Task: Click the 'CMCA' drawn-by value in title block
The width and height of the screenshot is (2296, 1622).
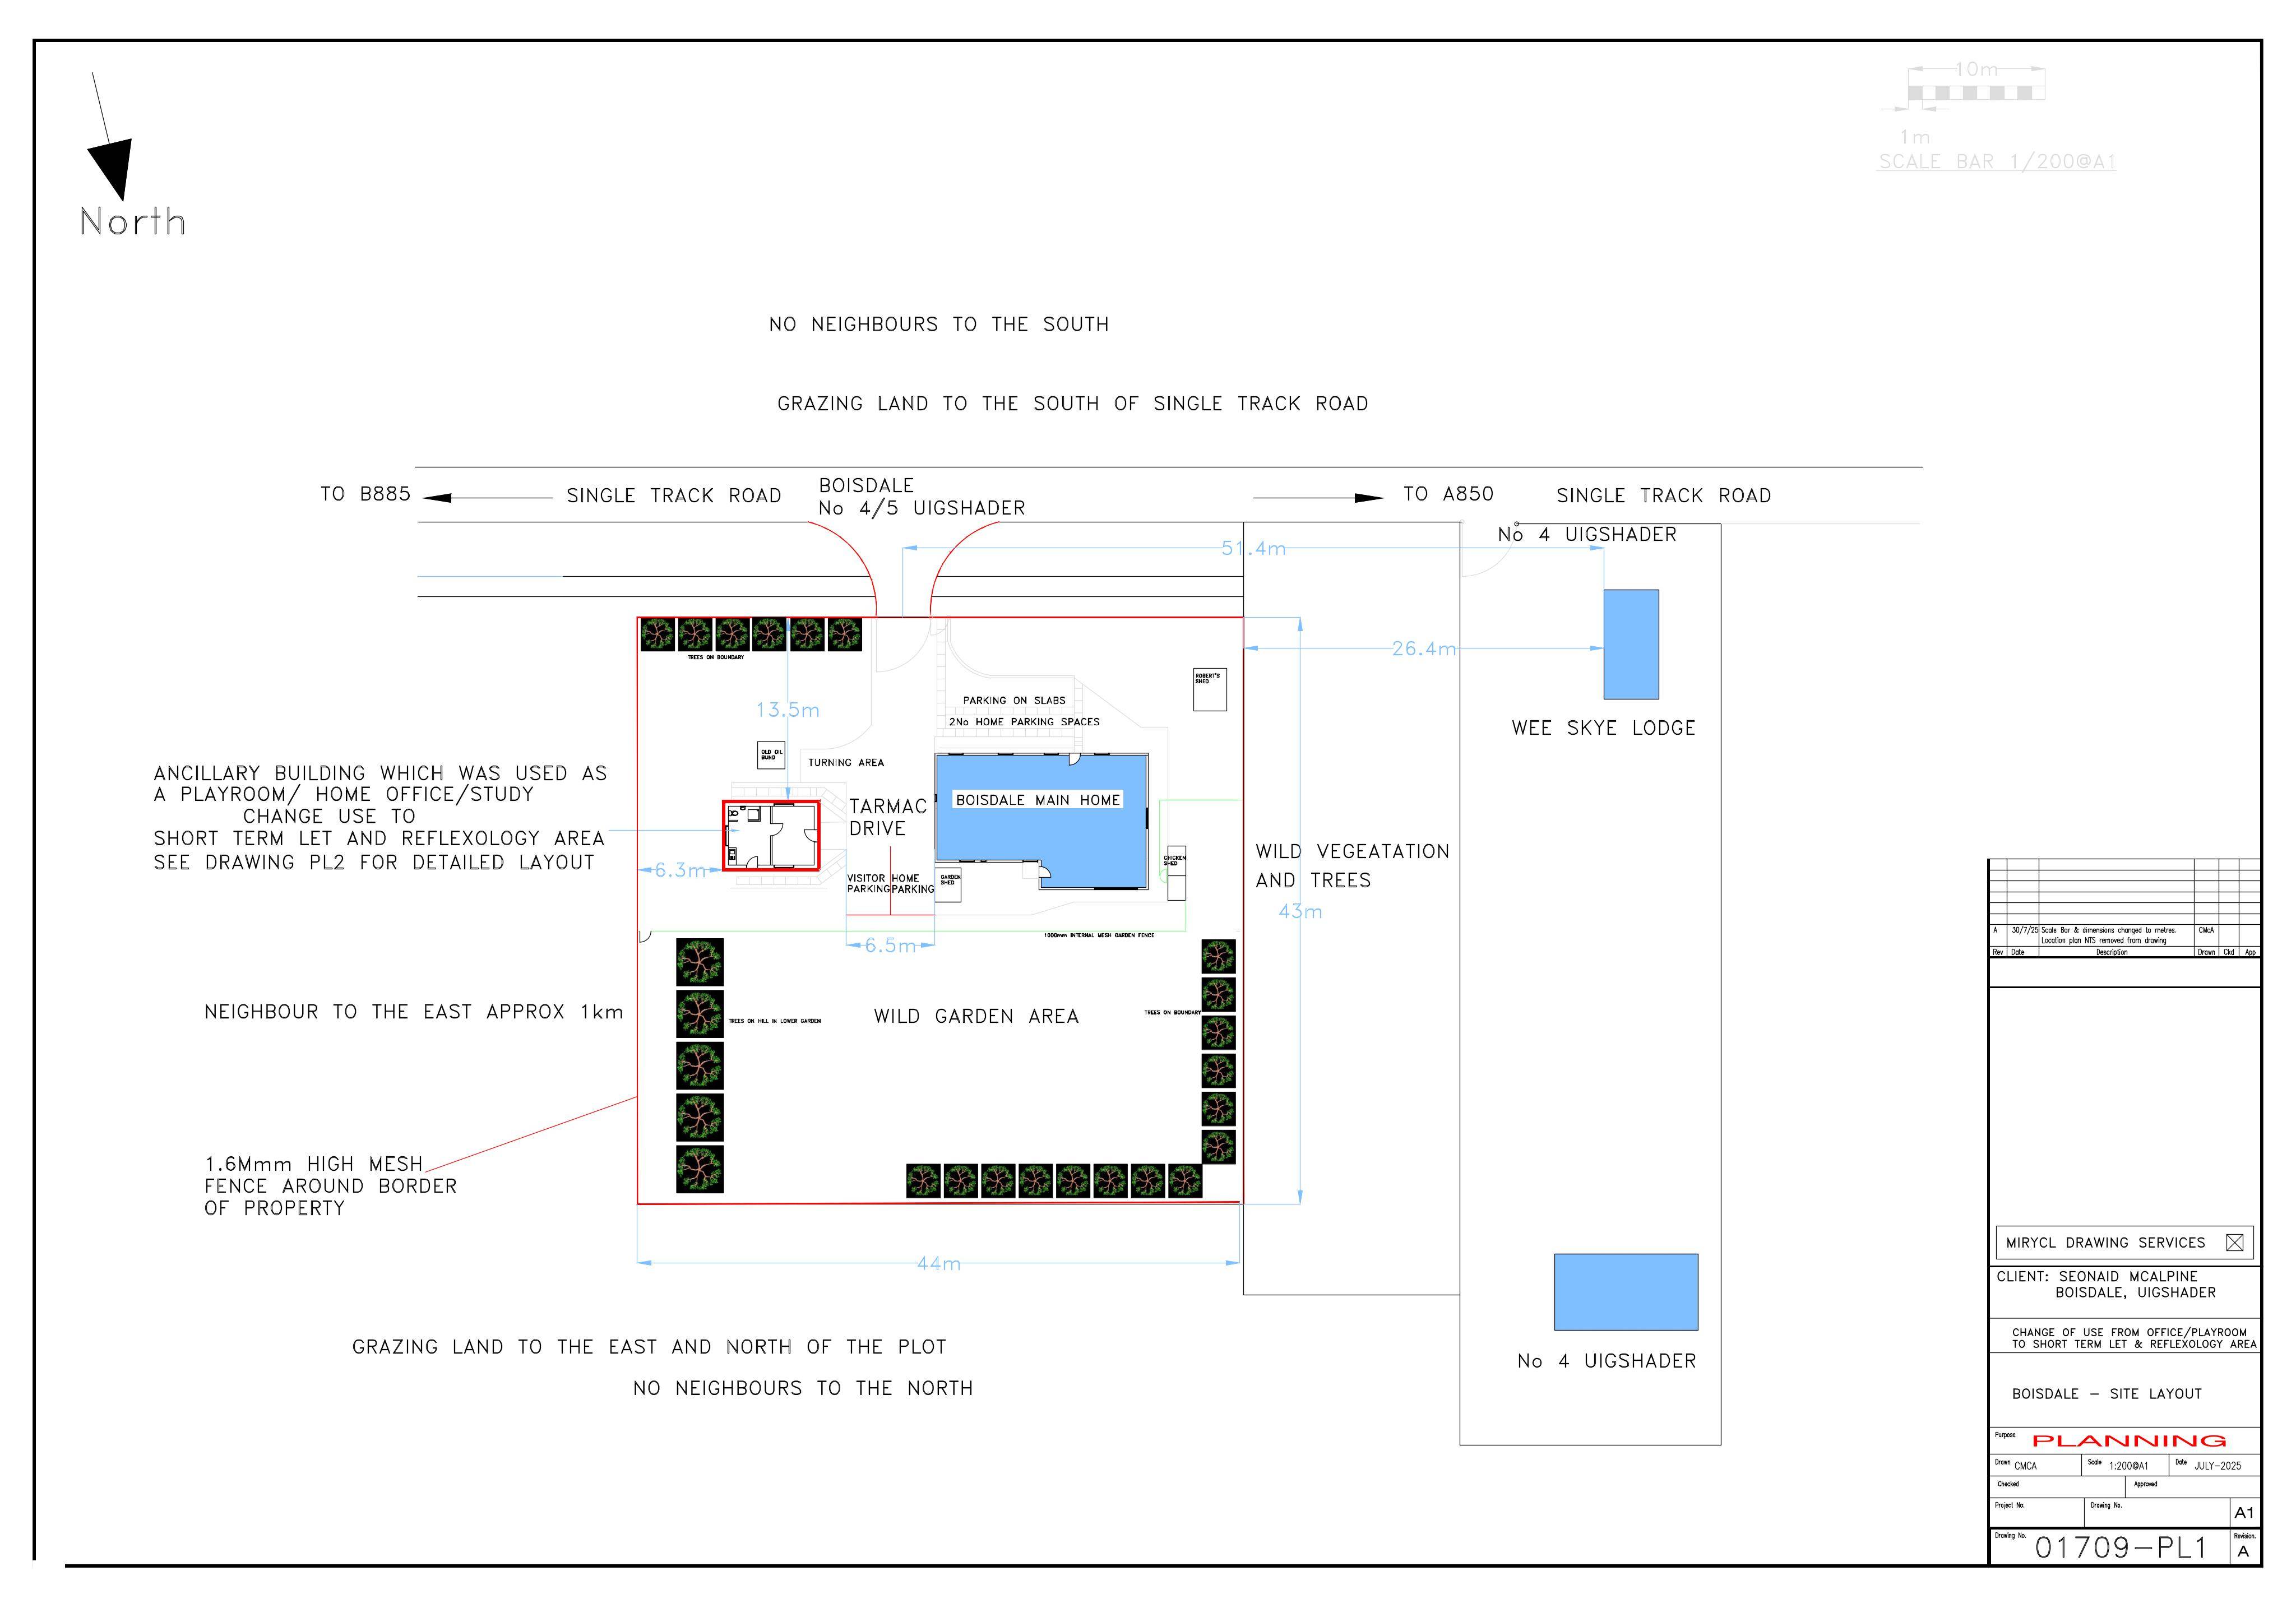Action: (x=2025, y=1466)
